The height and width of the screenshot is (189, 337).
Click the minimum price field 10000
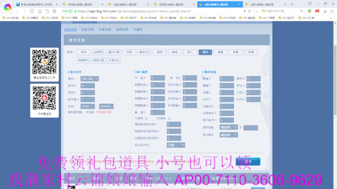88,106
